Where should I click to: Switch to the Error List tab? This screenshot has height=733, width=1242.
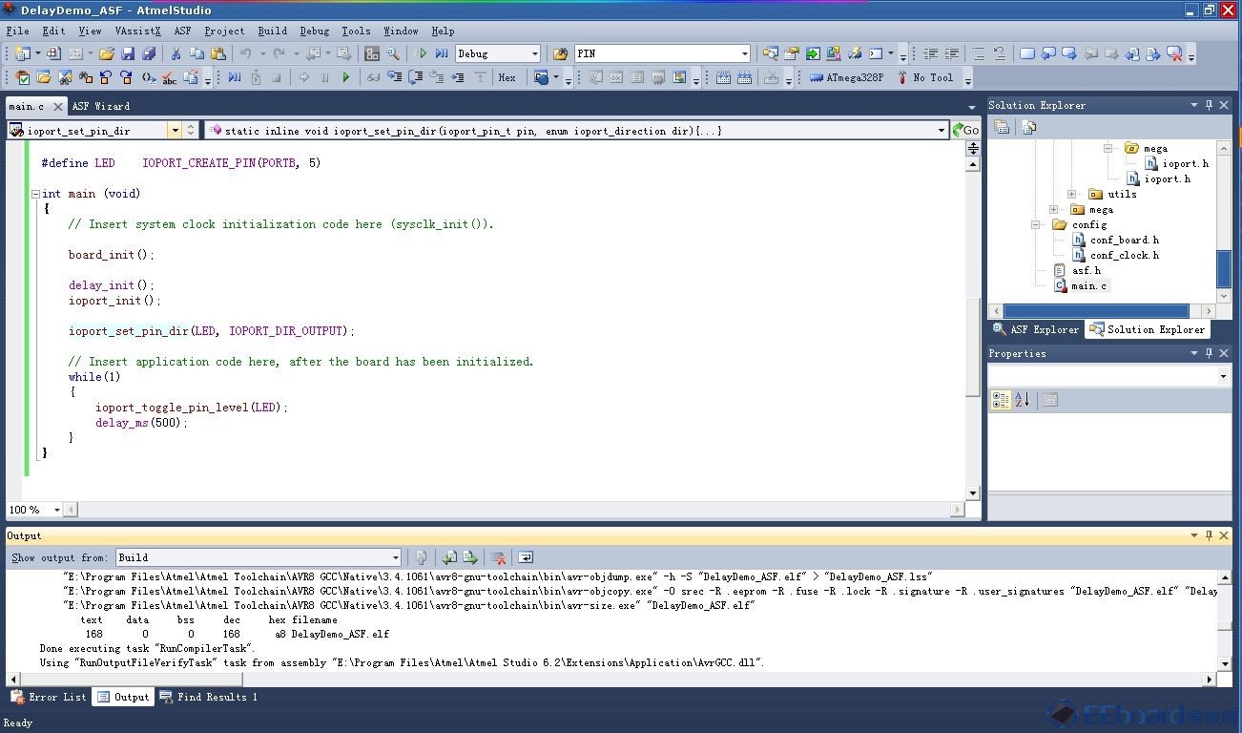click(x=50, y=697)
